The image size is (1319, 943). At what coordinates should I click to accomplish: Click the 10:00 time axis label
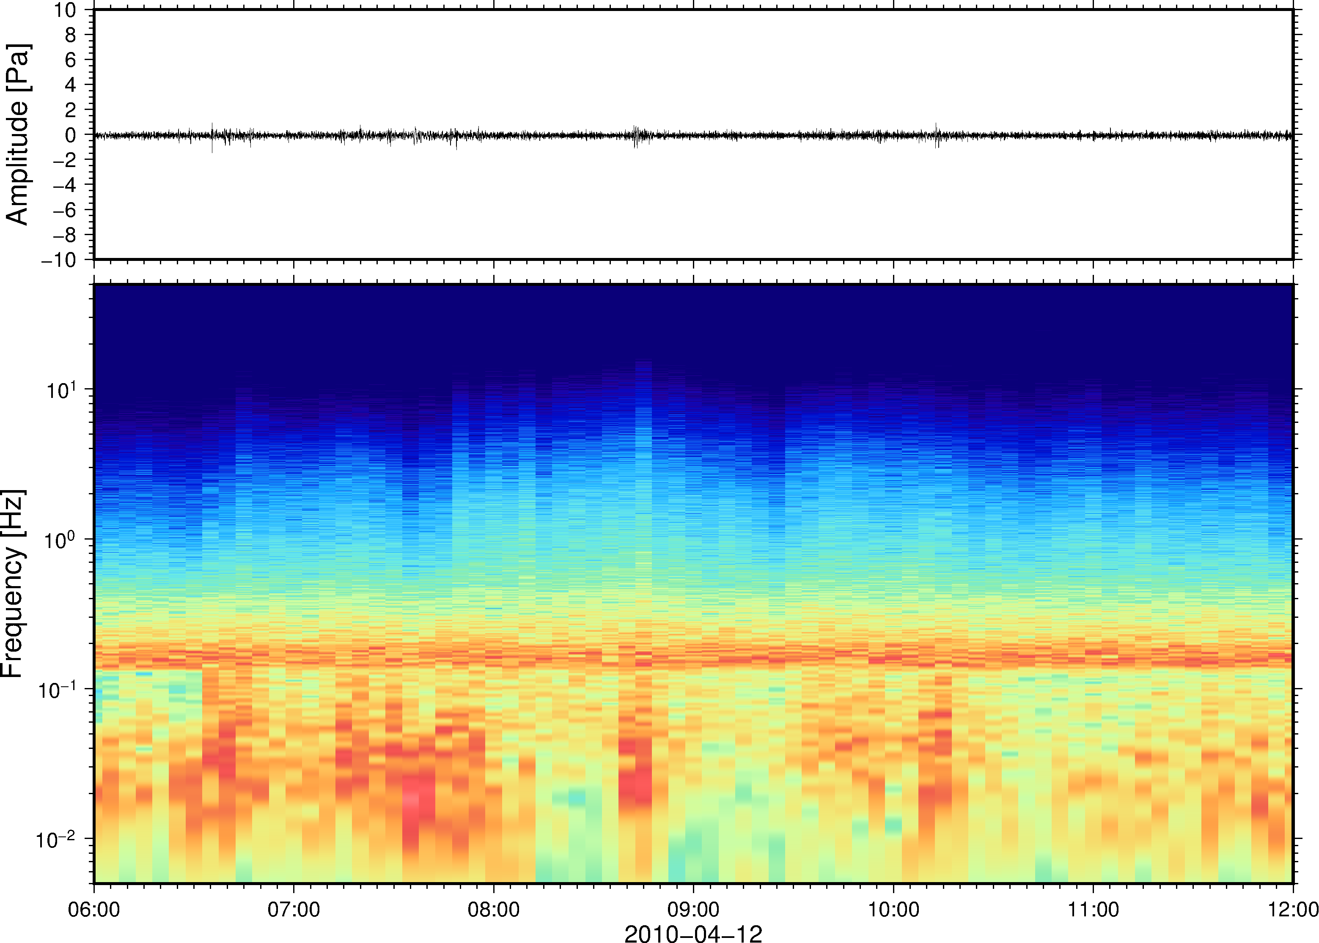pos(893,909)
